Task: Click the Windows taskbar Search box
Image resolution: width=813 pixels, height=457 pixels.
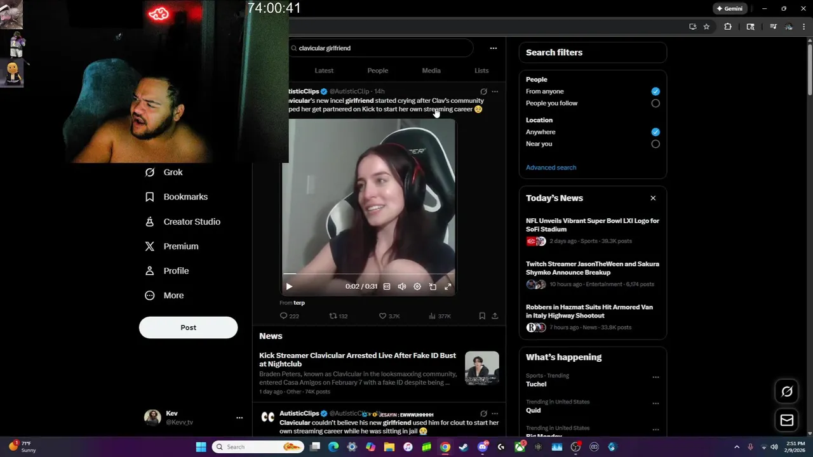Action: tap(257, 447)
